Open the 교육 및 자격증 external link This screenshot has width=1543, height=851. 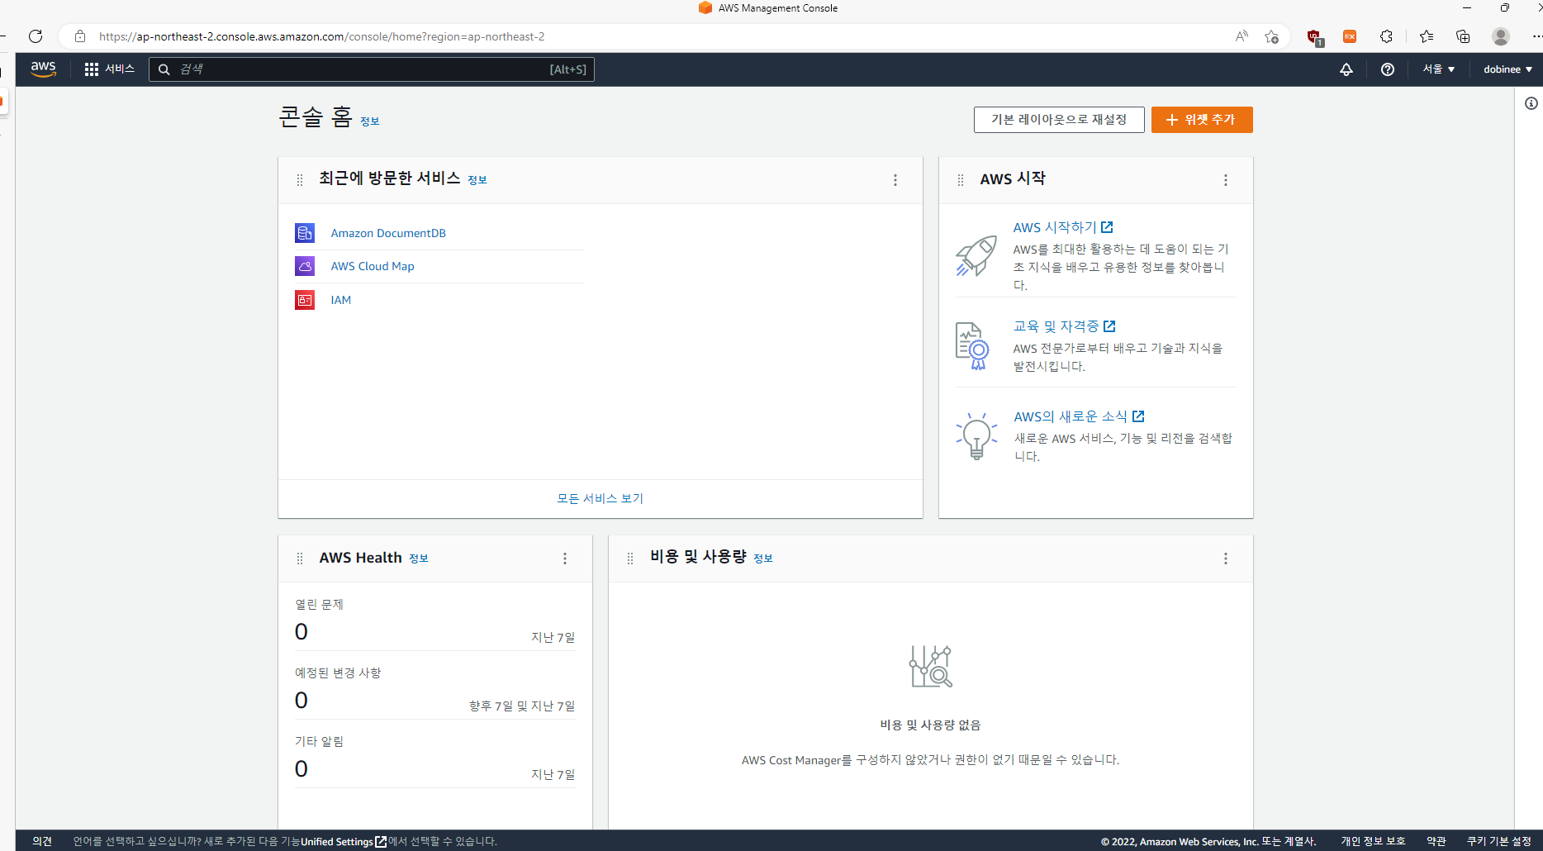1064,326
